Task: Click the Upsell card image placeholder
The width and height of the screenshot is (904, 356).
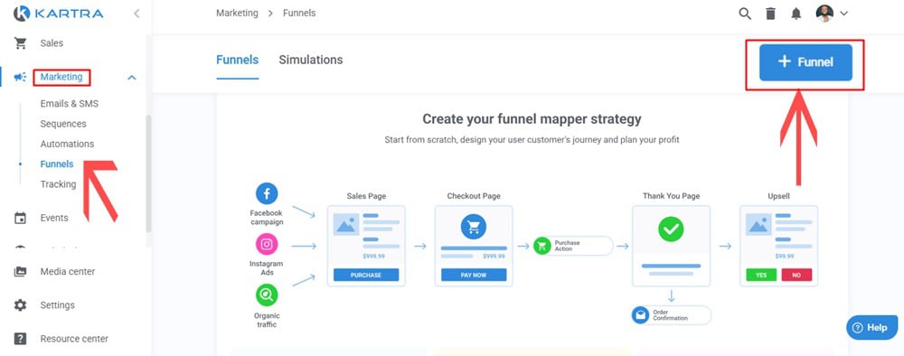Action: click(x=758, y=225)
